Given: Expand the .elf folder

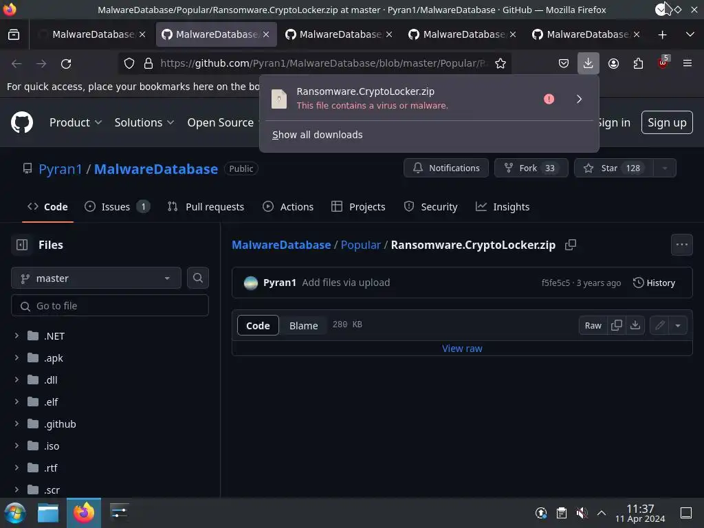Looking at the screenshot, I should [x=17, y=401].
